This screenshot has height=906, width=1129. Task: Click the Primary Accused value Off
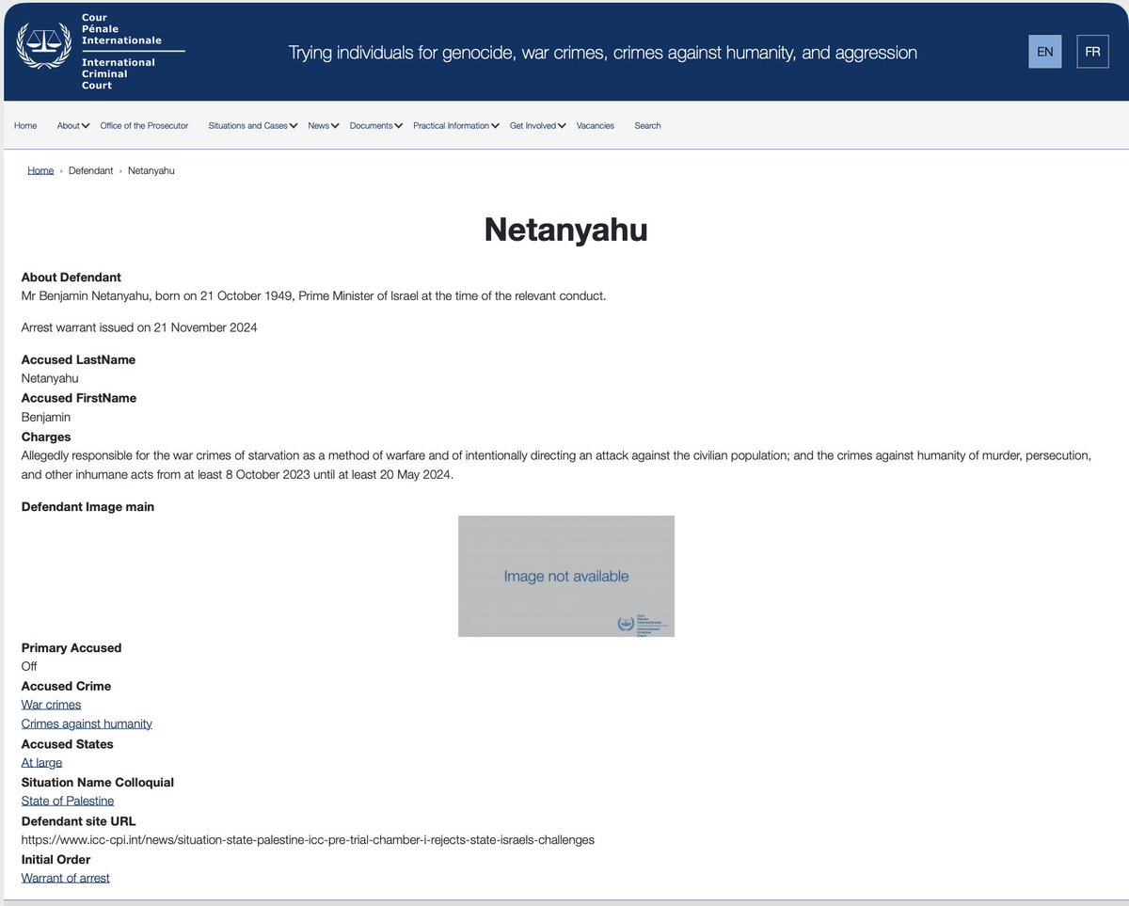(29, 666)
